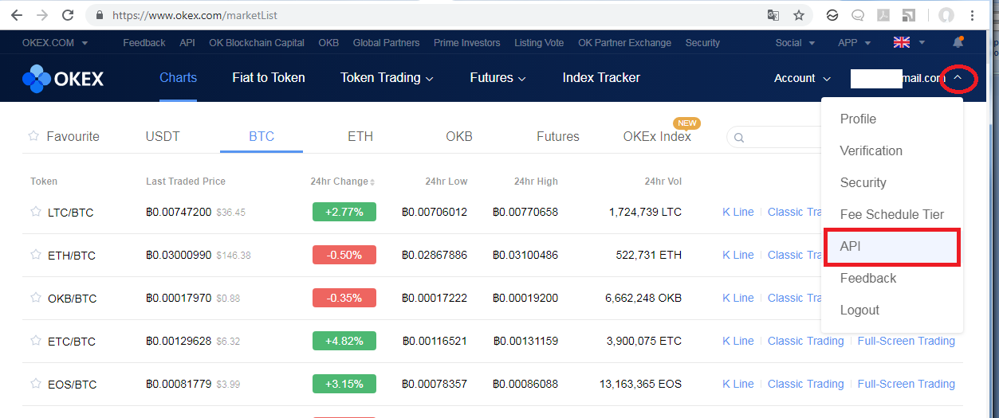Favourite ETH/BTC with its star icon
Image resolution: width=999 pixels, height=418 pixels.
35,255
